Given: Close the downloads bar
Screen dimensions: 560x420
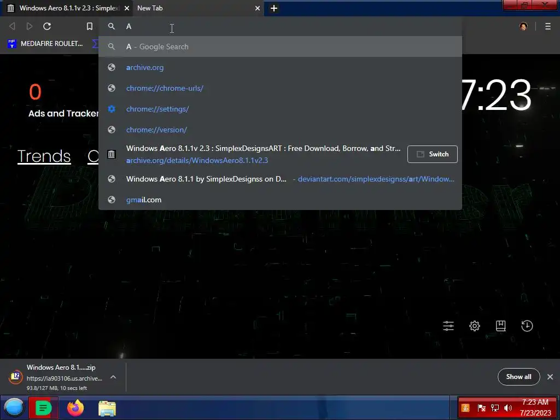Looking at the screenshot, I should (550, 376).
